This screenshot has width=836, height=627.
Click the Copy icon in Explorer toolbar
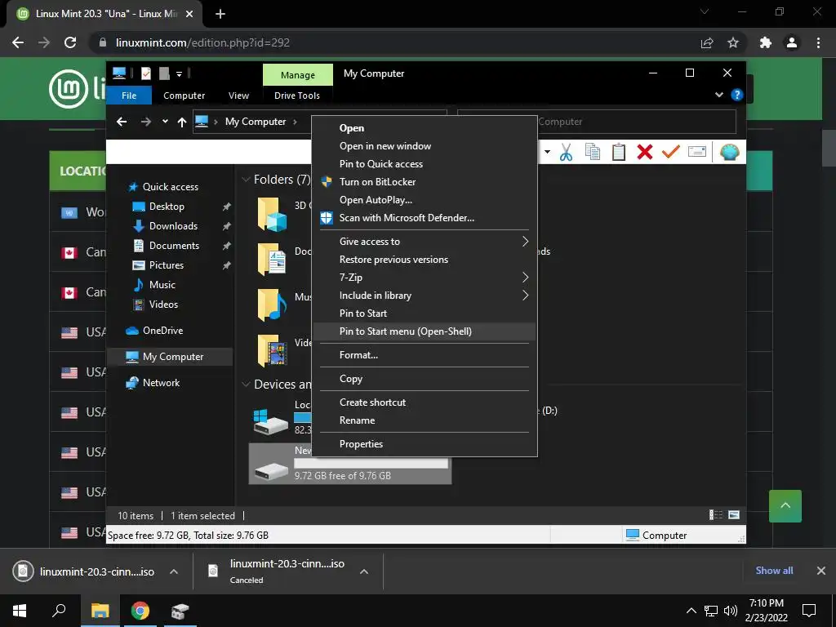coord(593,152)
